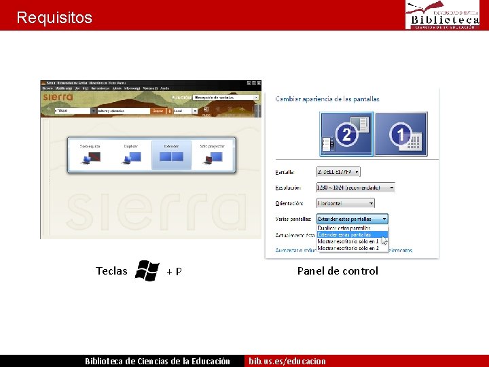Choose 'Extender estas pantallas' list option
489x367 pixels.
pos(352,234)
